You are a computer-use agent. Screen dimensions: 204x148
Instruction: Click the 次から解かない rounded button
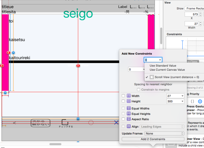click(41, 123)
